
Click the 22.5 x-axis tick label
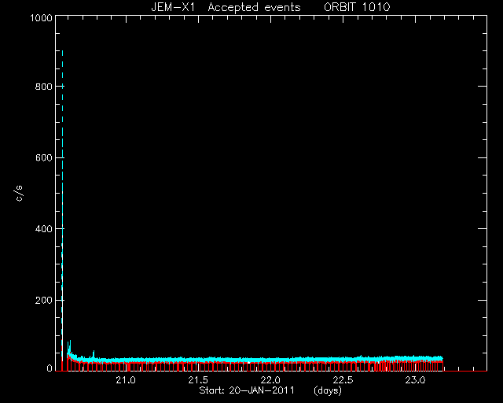pos(343,380)
